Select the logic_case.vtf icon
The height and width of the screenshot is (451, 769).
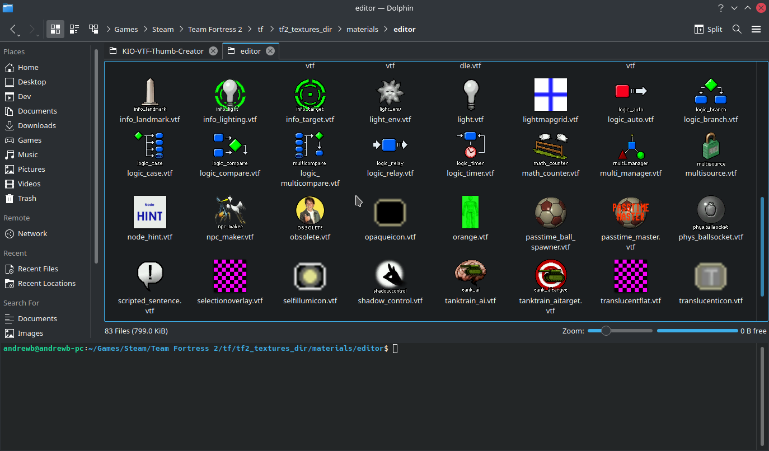click(150, 148)
